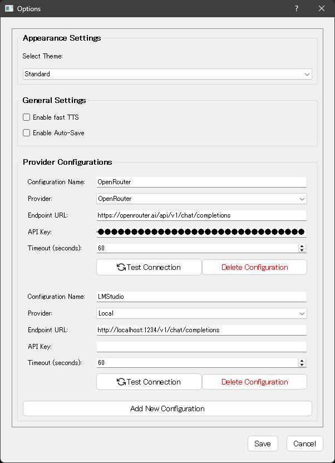Expand the OpenRouter Provider dropdown
Image resolution: width=335 pixels, height=463 pixels.
pos(201,199)
